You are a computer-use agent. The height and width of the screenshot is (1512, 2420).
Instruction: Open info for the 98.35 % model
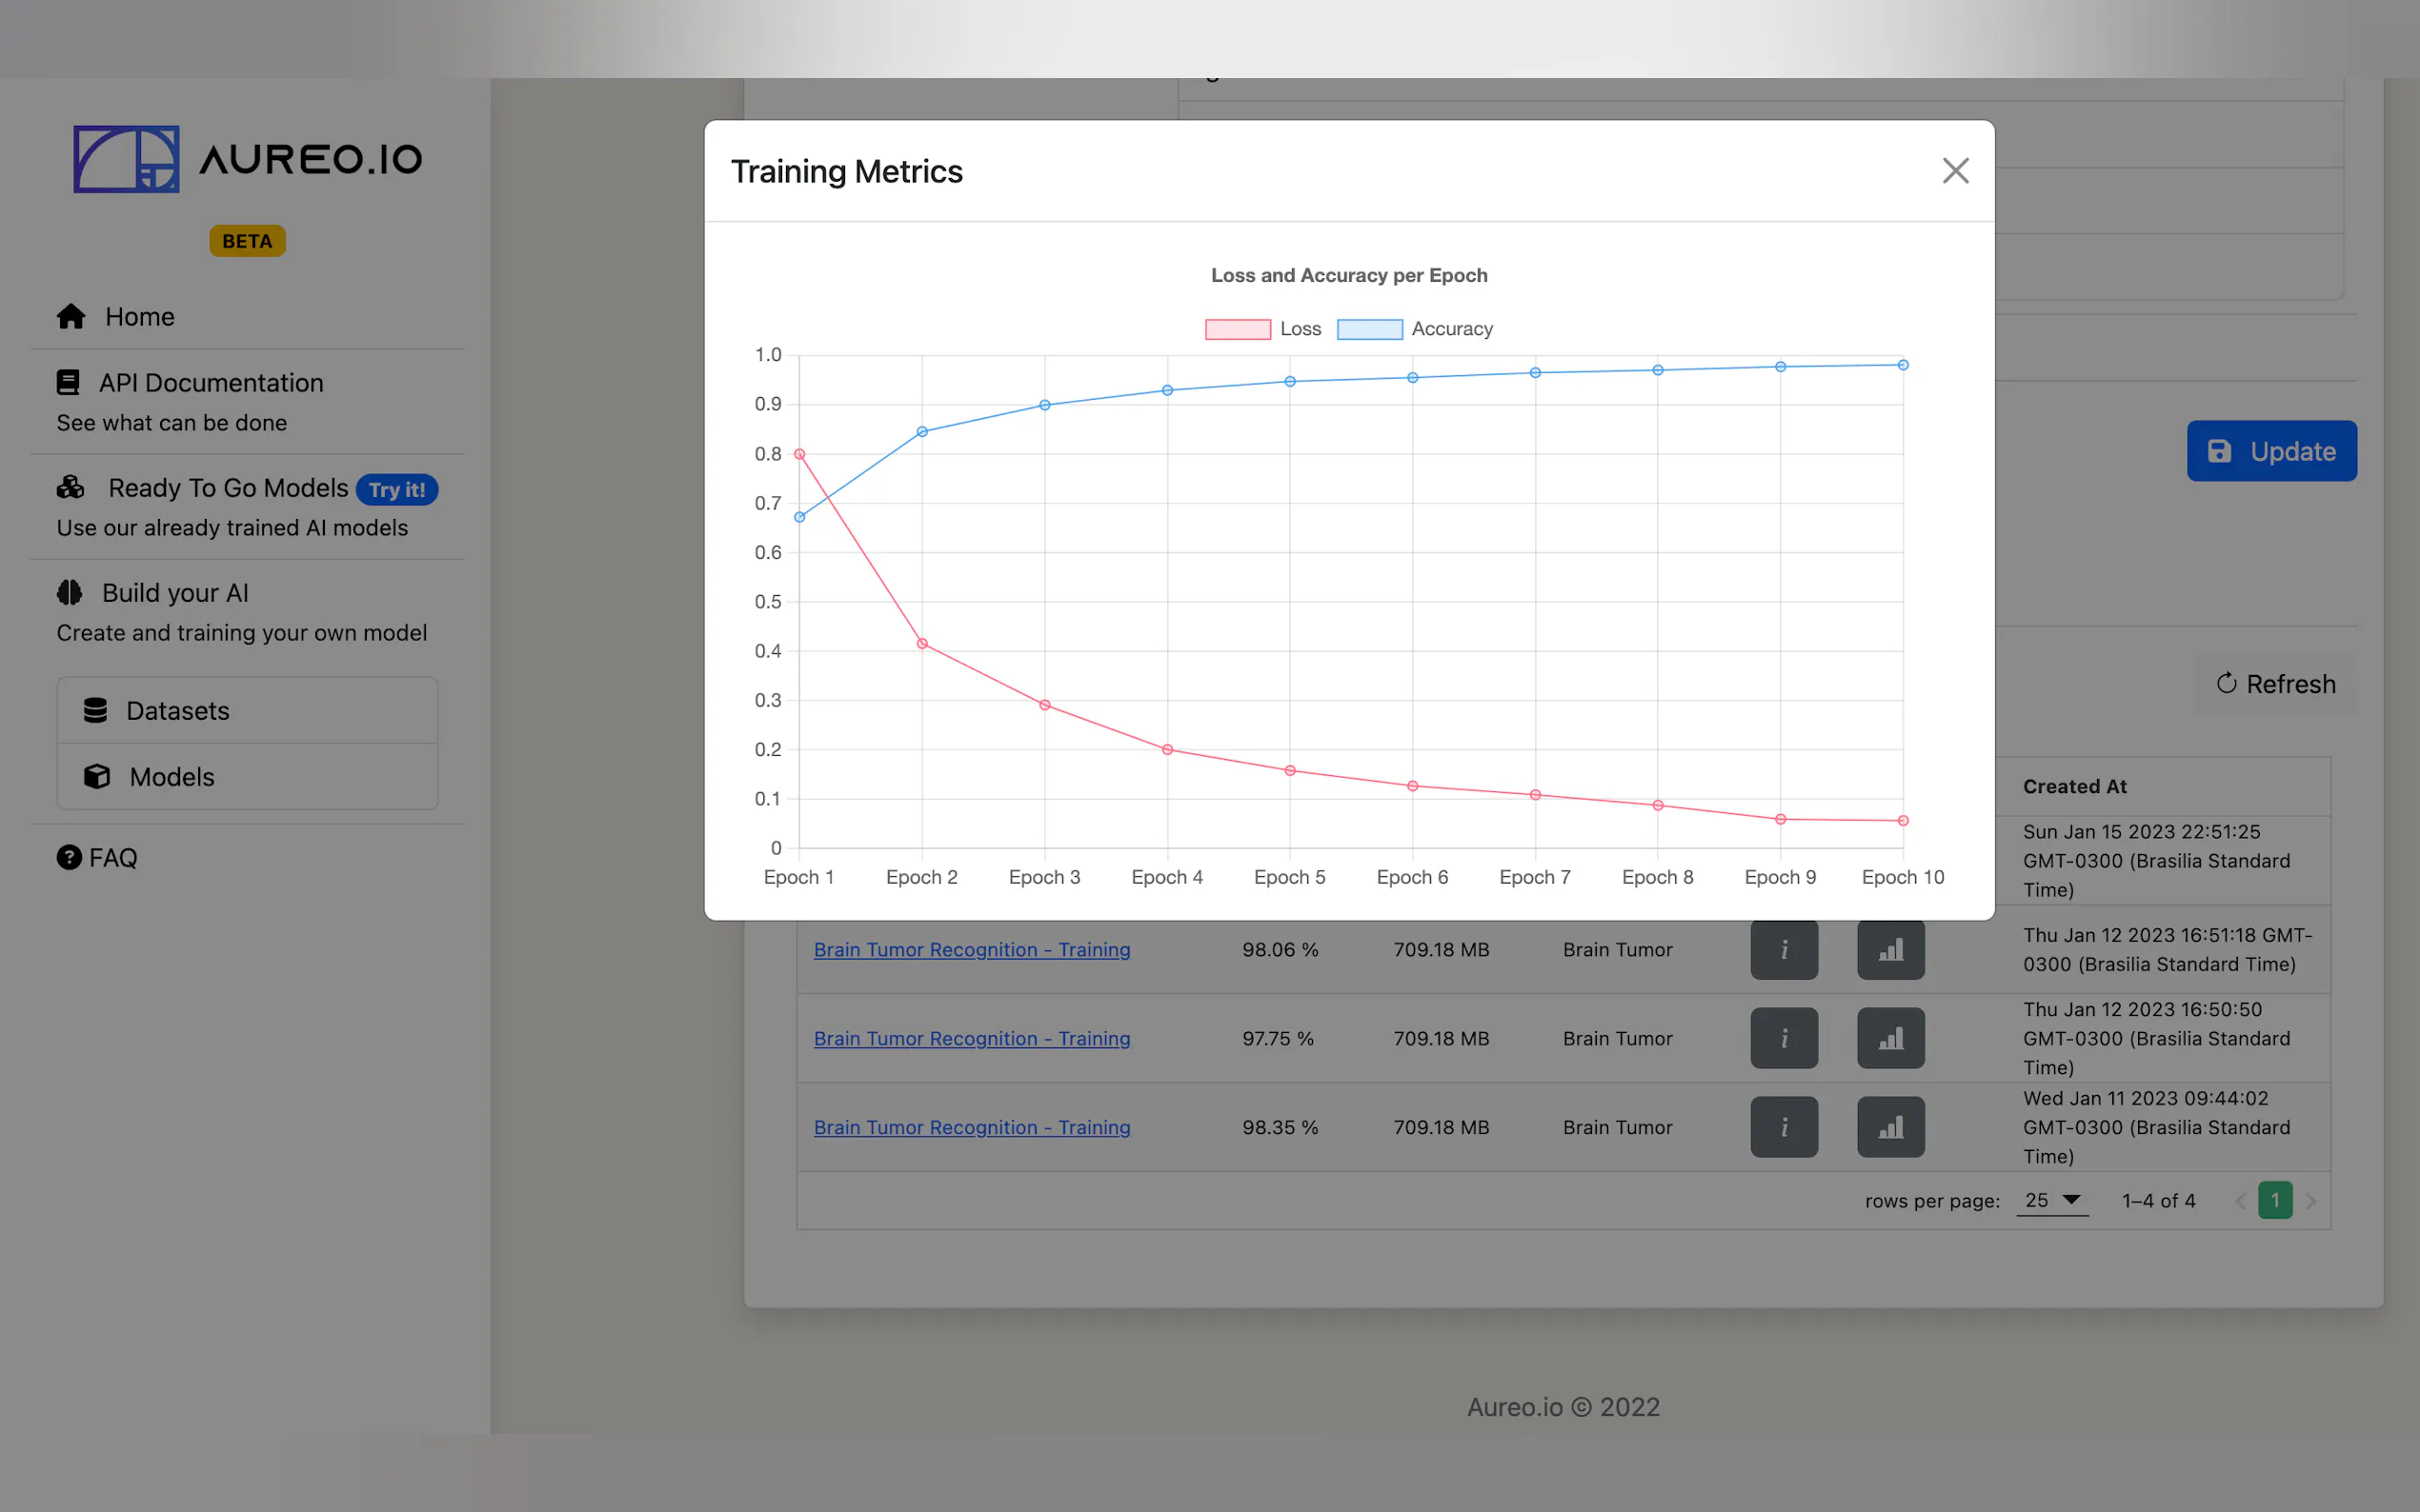click(1784, 1127)
